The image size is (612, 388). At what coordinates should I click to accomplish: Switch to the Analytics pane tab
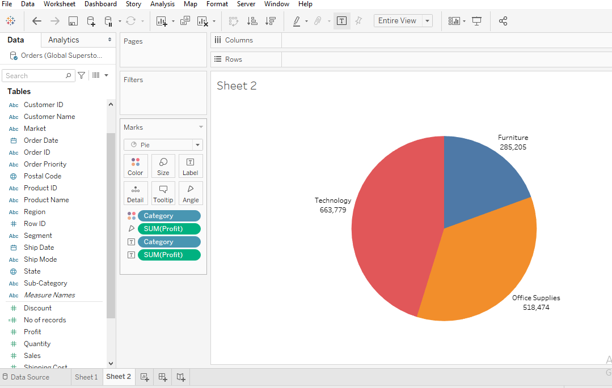tap(64, 40)
